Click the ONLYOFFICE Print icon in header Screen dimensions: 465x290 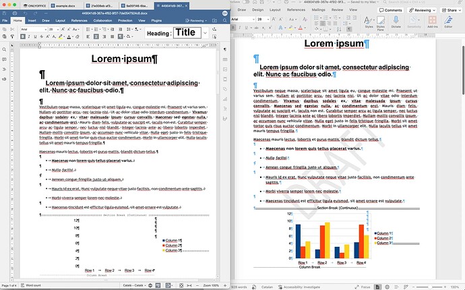click(15, 13)
